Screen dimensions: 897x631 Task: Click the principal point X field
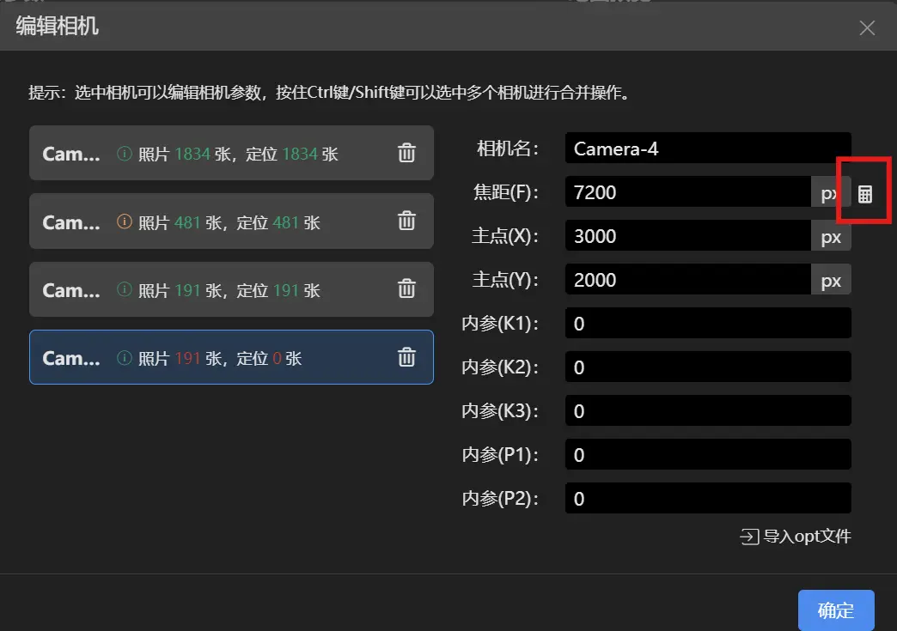pos(687,236)
